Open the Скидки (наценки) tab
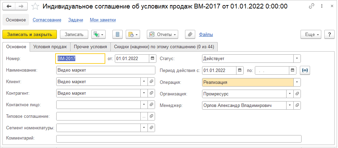 pyautogui.click(x=164, y=47)
